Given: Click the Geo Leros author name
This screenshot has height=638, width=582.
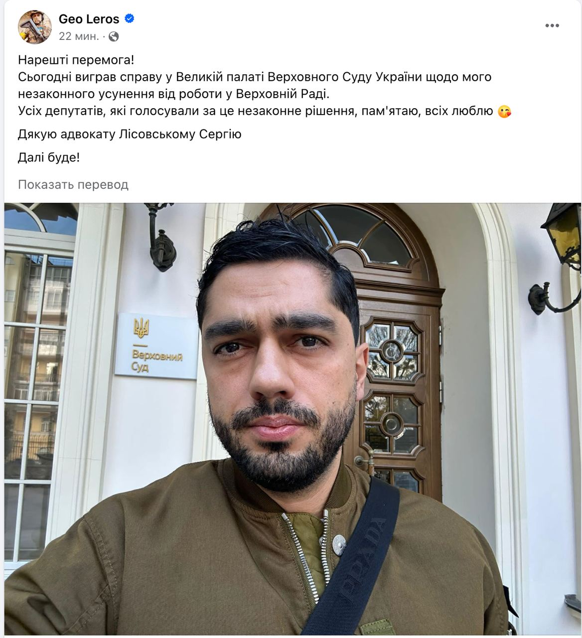Looking at the screenshot, I should point(89,19).
